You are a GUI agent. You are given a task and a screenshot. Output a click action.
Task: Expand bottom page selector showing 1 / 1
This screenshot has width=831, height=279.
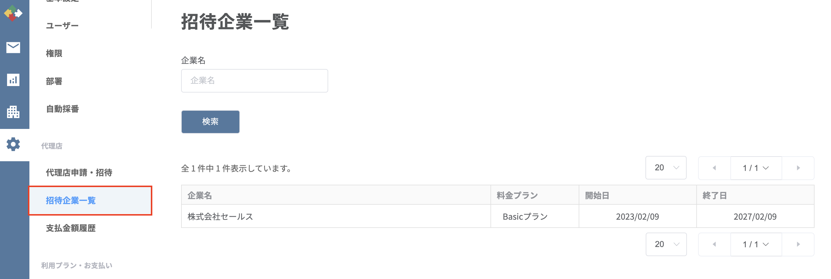(x=756, y=244)
